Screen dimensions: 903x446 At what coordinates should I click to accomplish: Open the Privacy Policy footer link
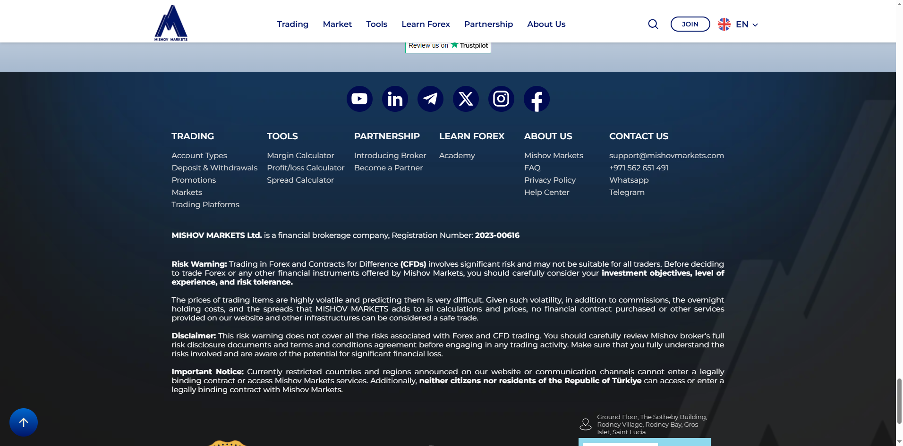pos(550,180)
